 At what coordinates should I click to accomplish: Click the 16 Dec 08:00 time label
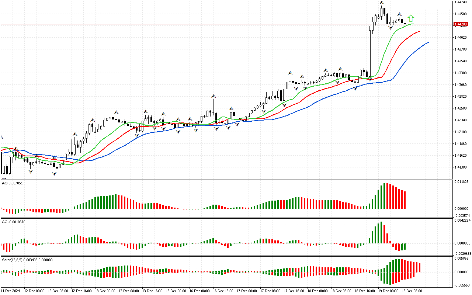point(199,291)
